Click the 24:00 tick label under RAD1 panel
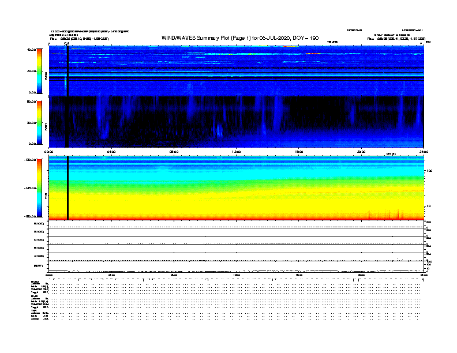This screenshot has width=457, height=353. [424, 152]
